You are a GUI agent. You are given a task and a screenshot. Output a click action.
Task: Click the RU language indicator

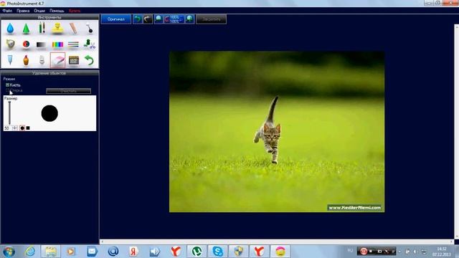click(x=350, y=251)
